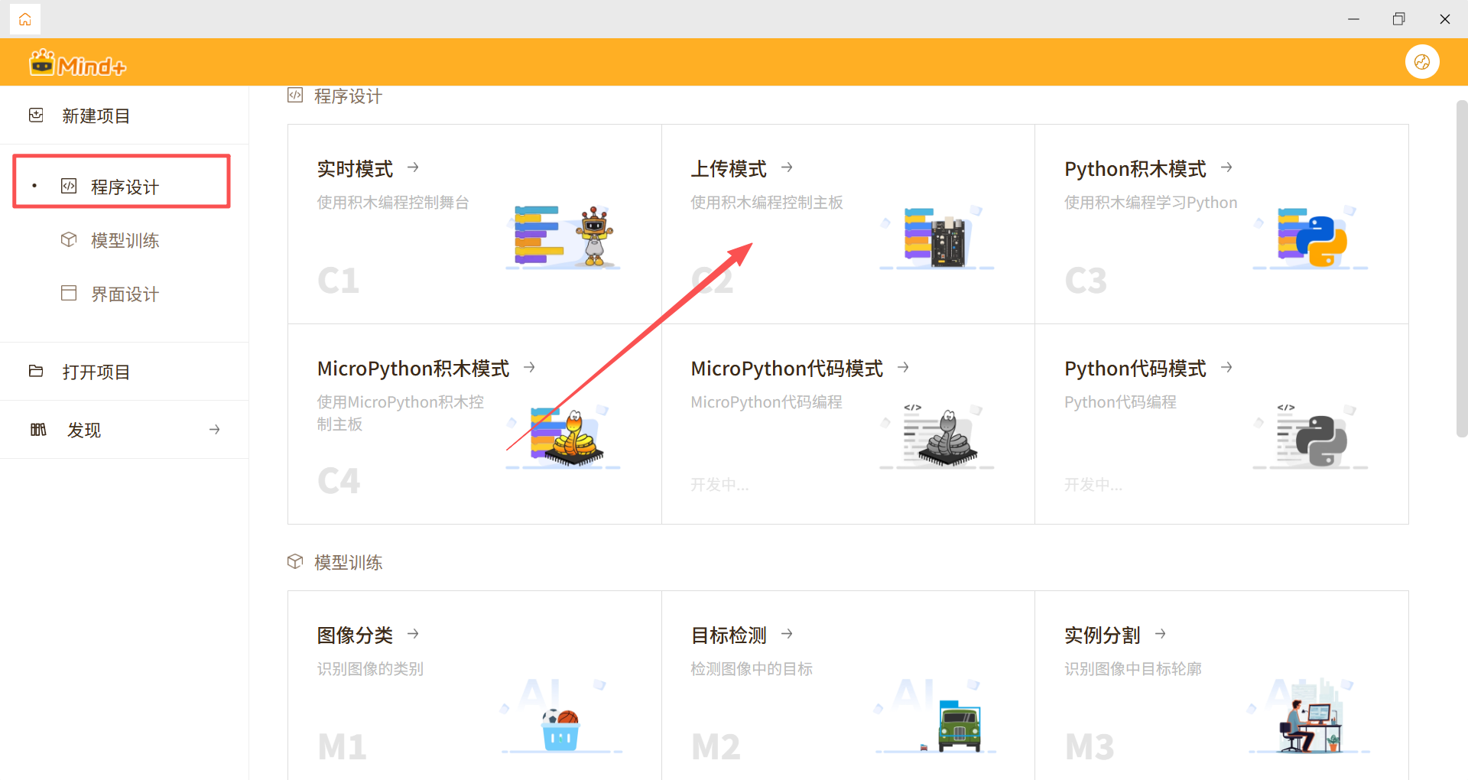This screenshot has width=1468, height=780.
Task: Click the globe icon at top right
Action: [1422, 62]
